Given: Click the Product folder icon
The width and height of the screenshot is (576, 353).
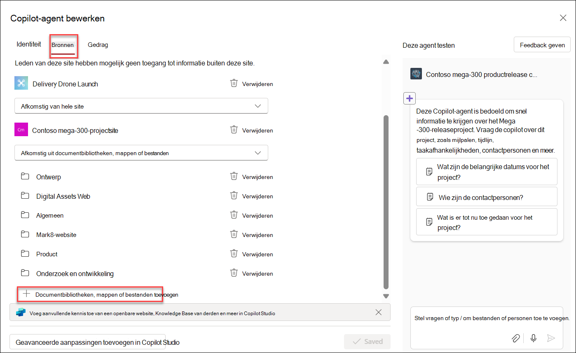Looking at the screenshot, I should pyautogui.click(x=25, y=254).
